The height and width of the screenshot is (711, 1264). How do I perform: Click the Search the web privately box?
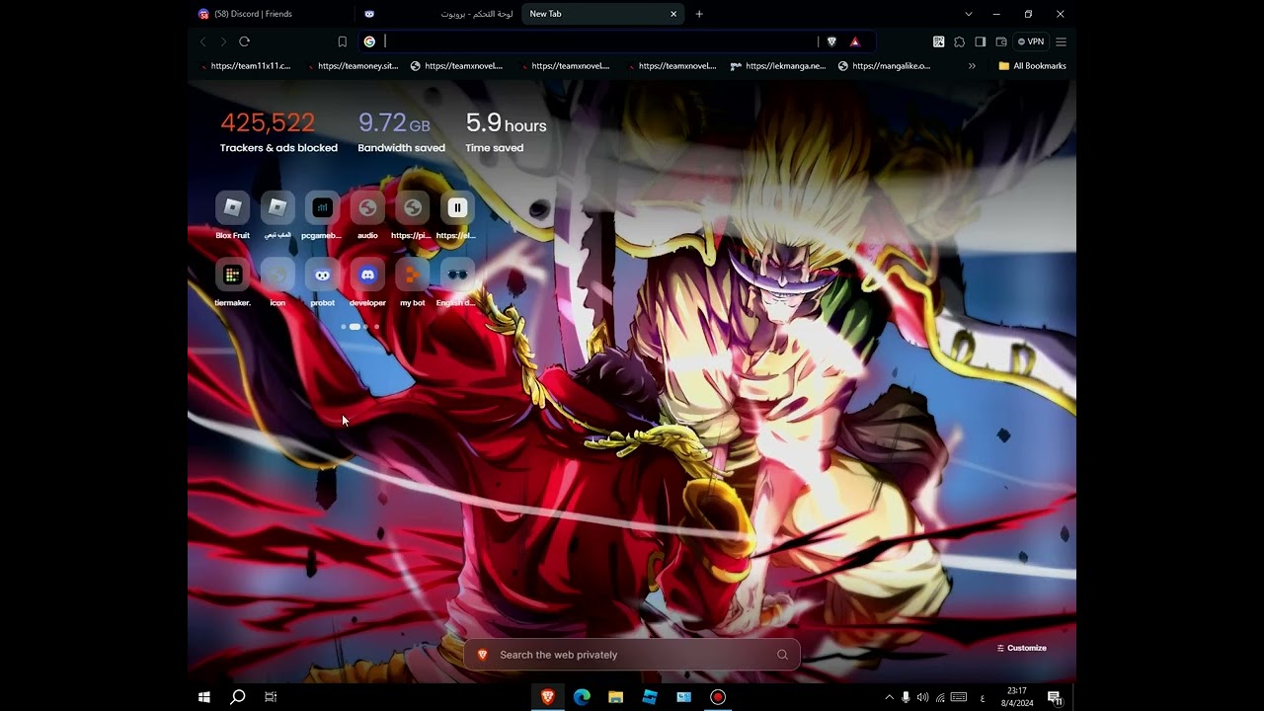(632, 655)
